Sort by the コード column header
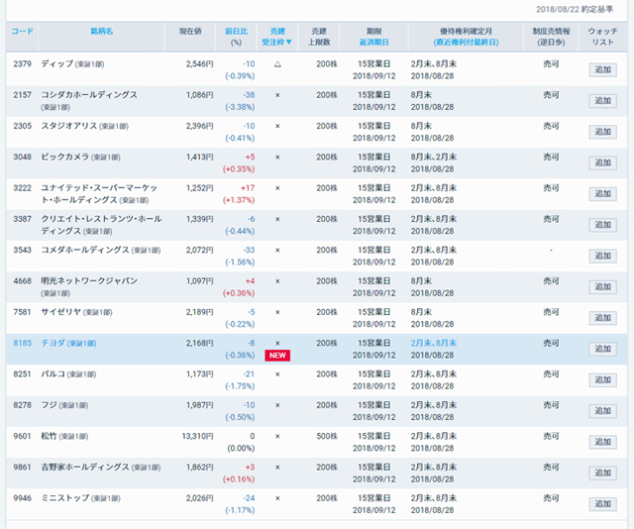This screenshot has width=634, height=529. coord(22,31)
